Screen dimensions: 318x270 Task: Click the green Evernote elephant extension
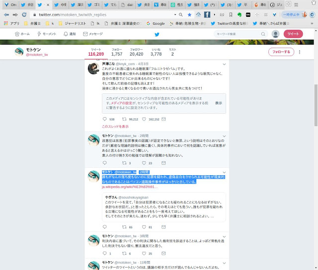click(x=239, y=14)
